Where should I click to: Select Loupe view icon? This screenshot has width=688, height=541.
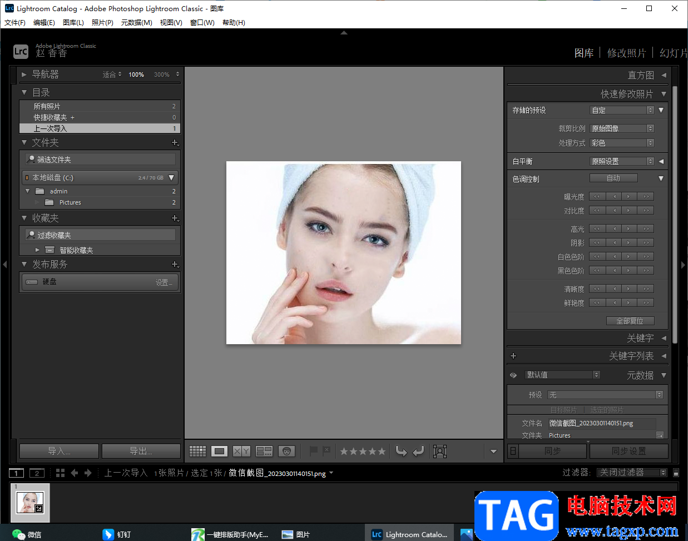tap(219, 451)
